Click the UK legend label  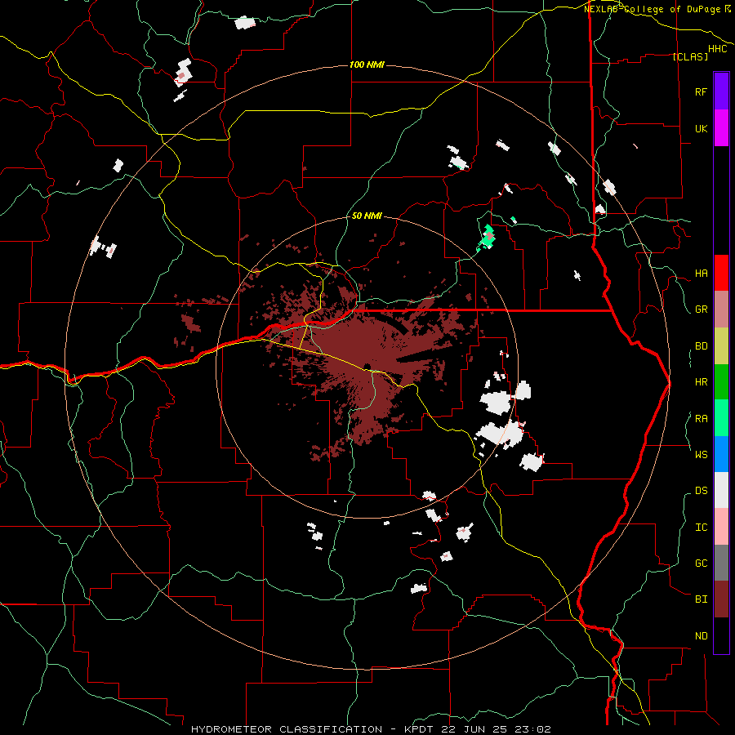click(701, 128)
